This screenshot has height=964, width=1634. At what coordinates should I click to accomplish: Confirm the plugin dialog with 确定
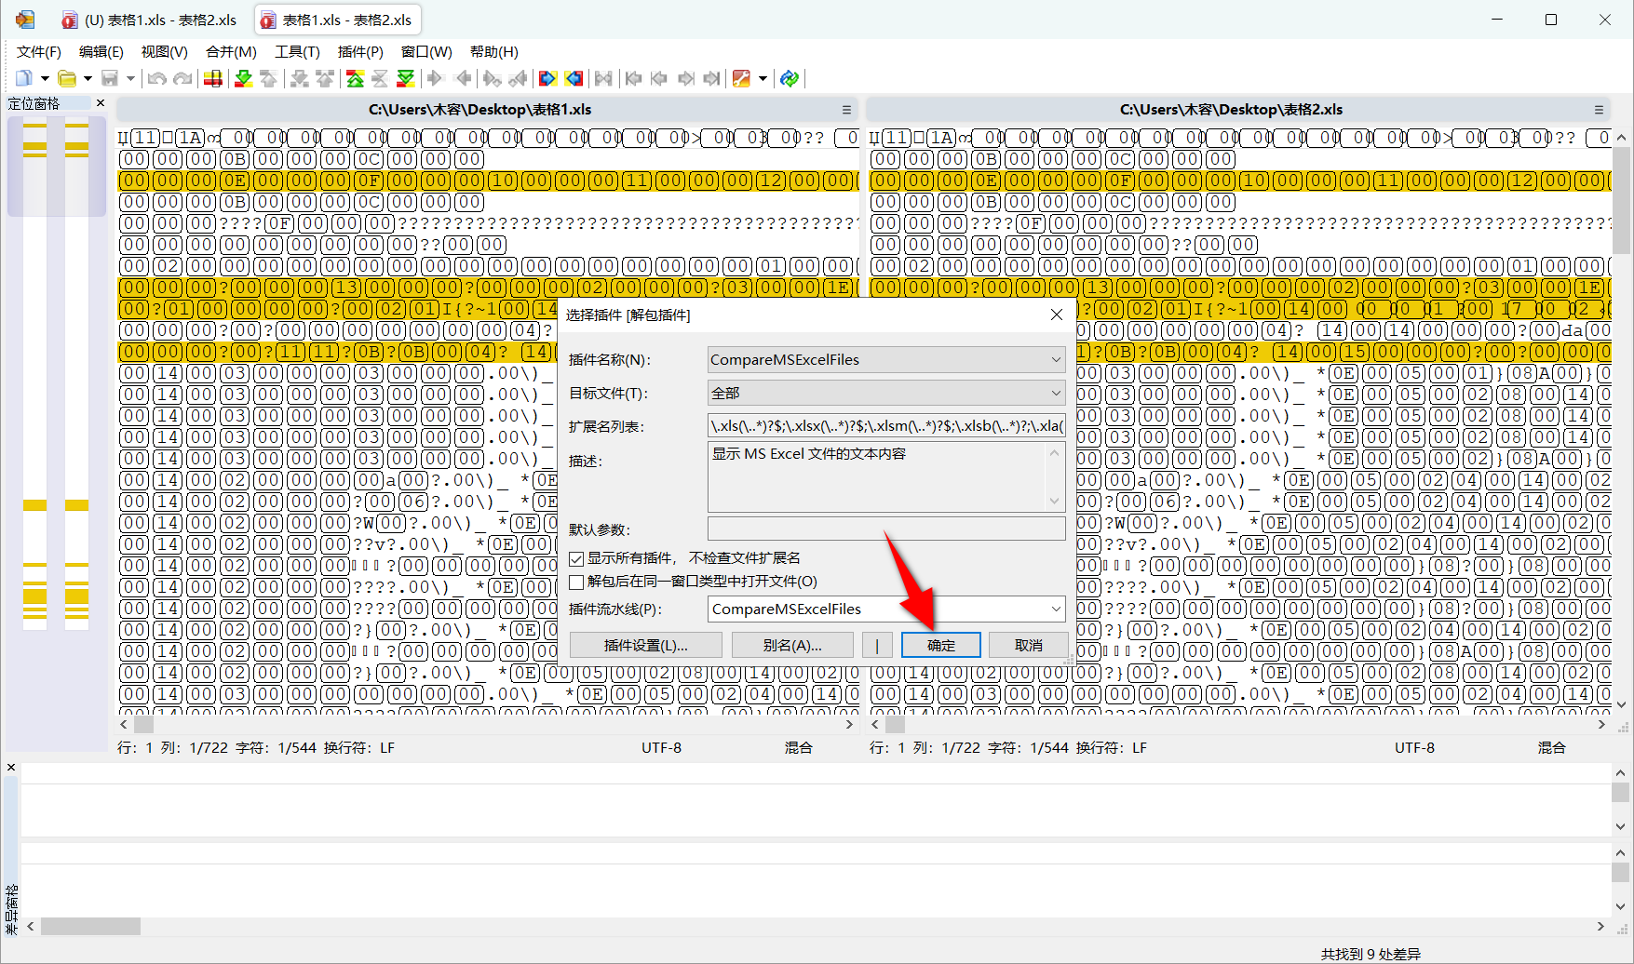(x=940, y=644)
